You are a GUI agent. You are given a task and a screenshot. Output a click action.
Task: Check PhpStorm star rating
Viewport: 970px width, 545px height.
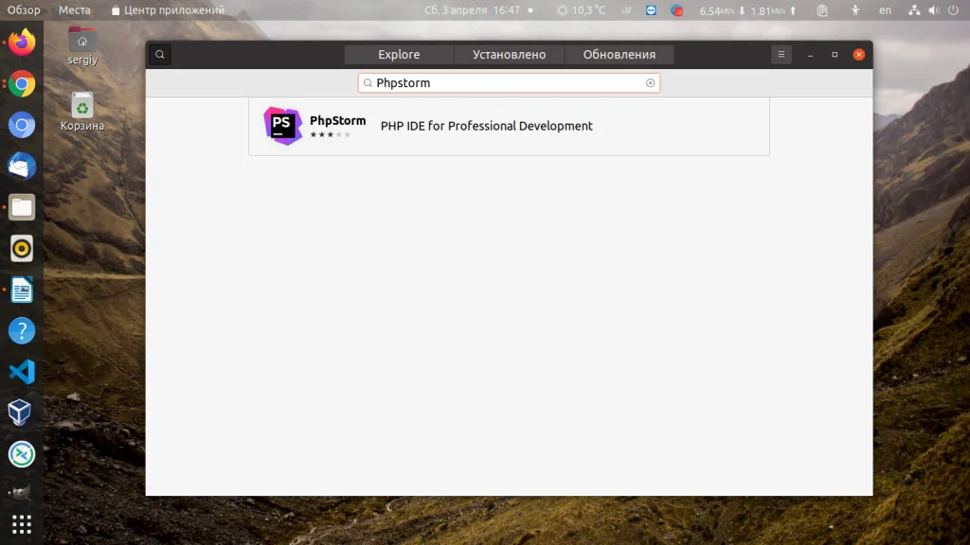pos(331,135)
